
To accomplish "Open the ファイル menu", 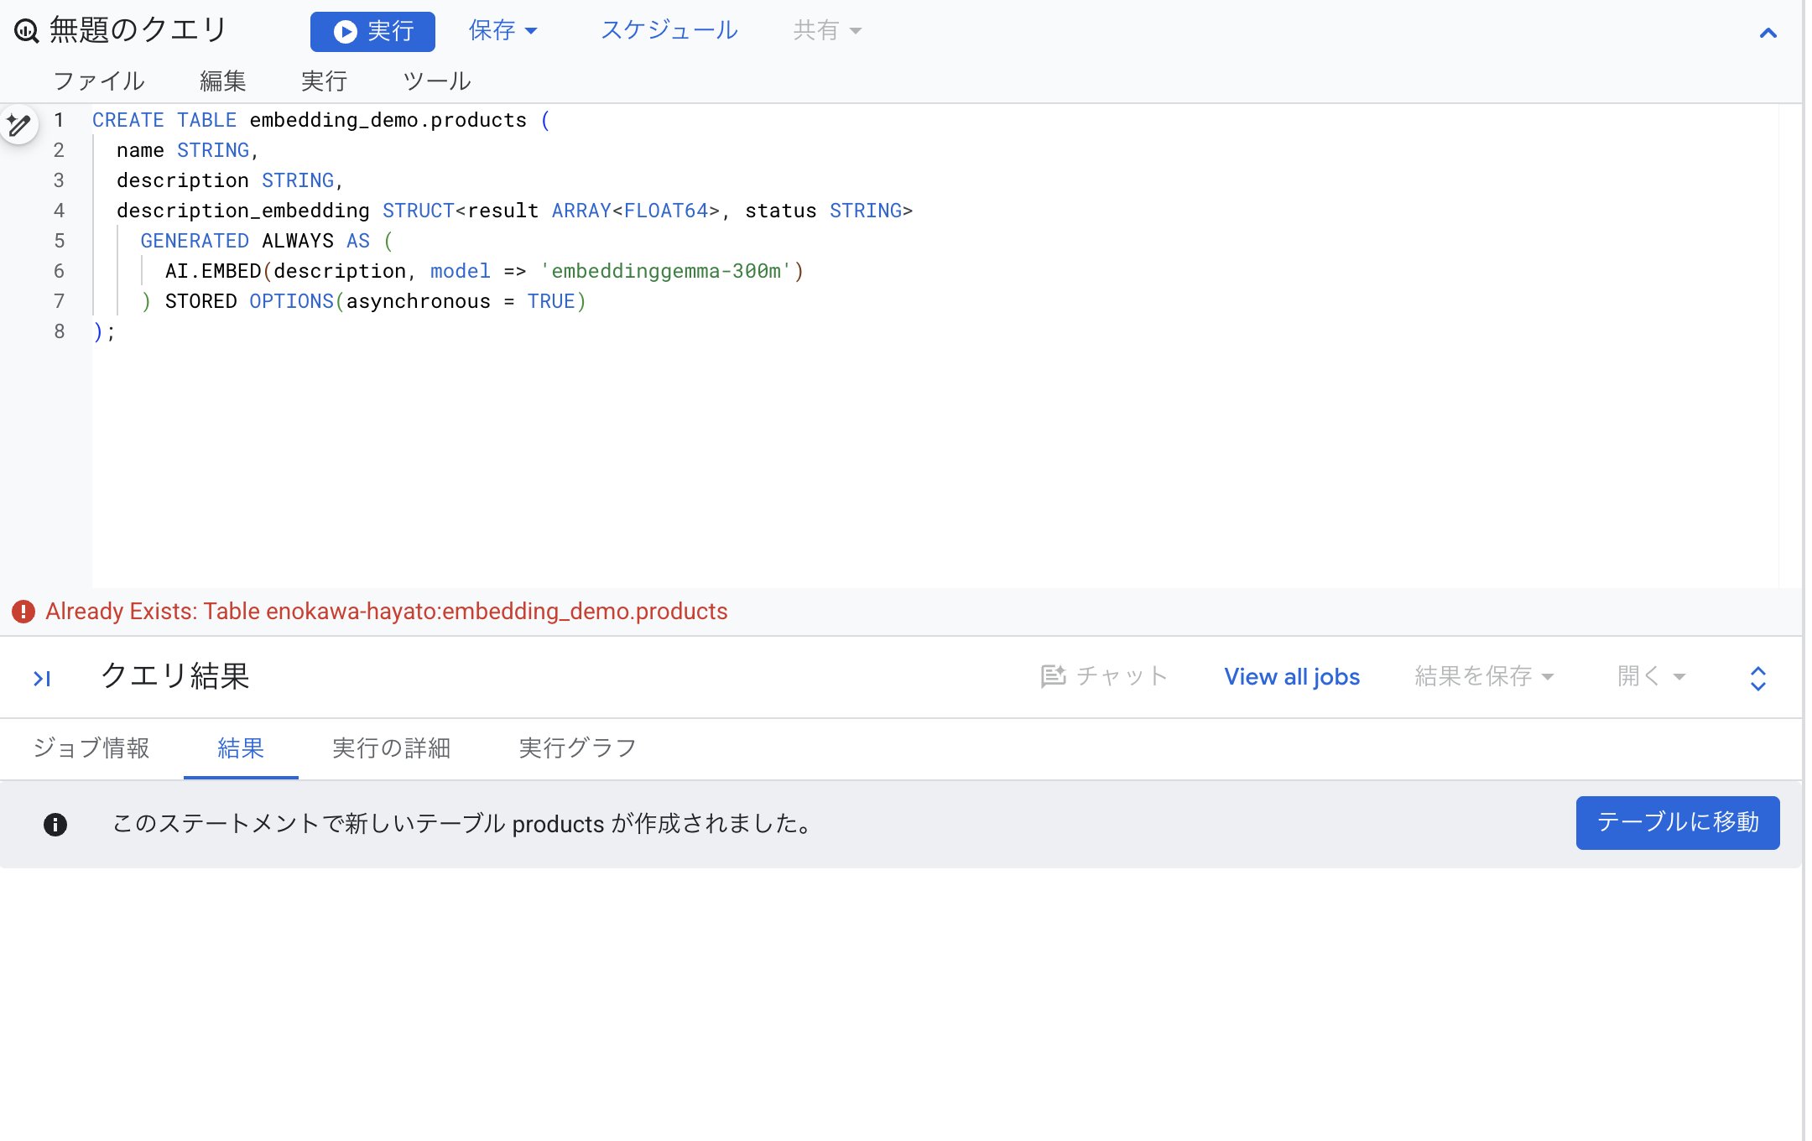I will (99, 81).
